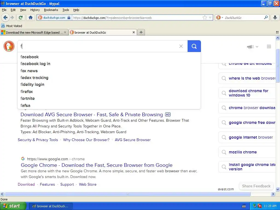
Task: Bookmark this page with the star icon
Action: (x=205, y=17)
